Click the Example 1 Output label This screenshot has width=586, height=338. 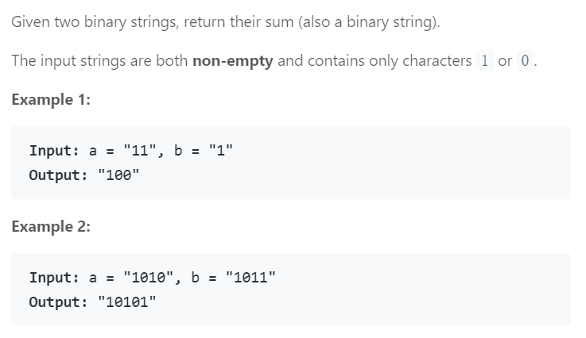59,175
